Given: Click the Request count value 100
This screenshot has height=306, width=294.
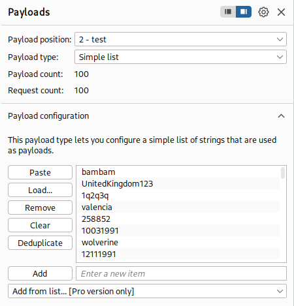Looking at the screenshot, I should (82, 91).
